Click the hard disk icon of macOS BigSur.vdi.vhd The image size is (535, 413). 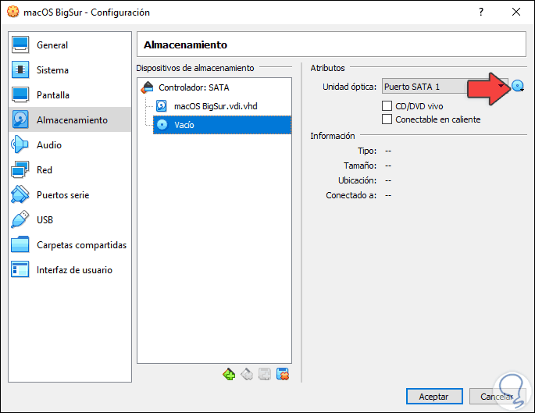click(x=162, y=106)
